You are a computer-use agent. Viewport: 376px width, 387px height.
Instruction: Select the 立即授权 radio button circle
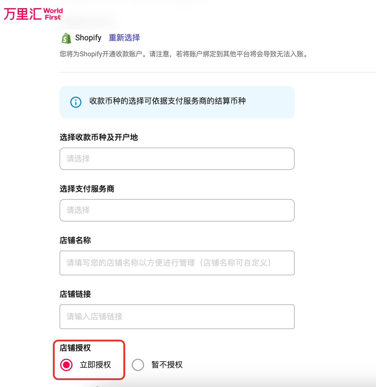66,365
